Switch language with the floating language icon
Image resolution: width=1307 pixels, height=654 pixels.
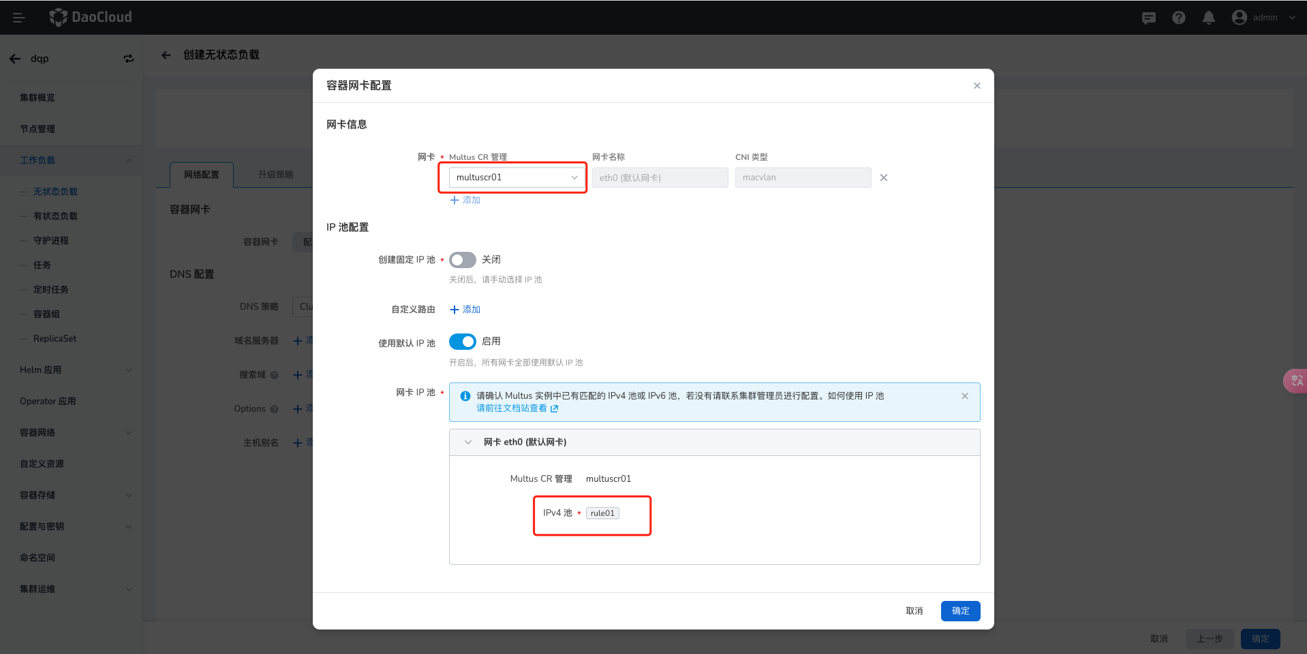pyautogui.click(x=1295, y=380)
